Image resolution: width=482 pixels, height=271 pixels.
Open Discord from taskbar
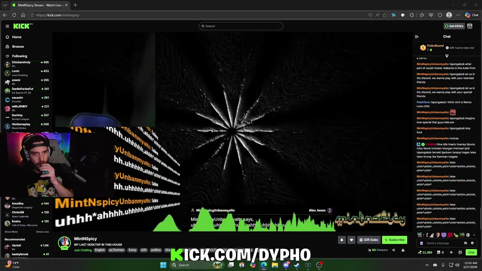click(x=286, y=265)
